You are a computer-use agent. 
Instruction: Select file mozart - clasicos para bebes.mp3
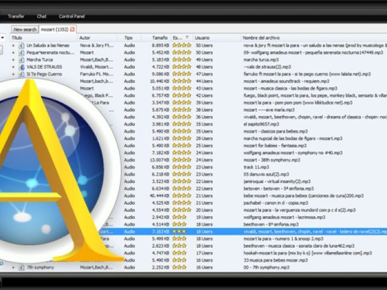[x=276, y=131]
